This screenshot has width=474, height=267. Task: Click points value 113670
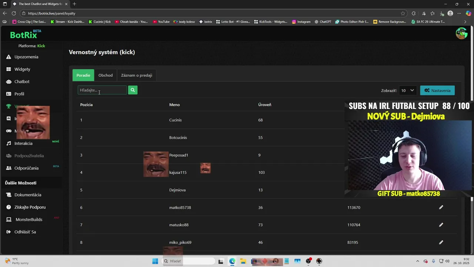[x=354, y=207]
